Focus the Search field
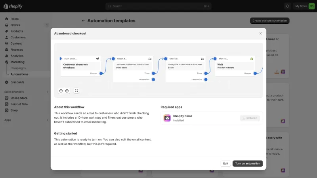Screen dimensions: 317x178 coord(158,6)
